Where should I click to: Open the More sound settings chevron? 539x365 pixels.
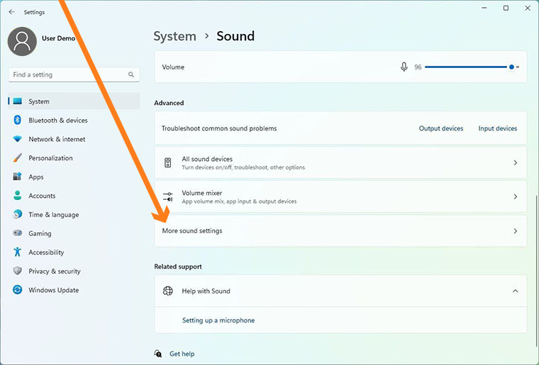tap(516, 231)
